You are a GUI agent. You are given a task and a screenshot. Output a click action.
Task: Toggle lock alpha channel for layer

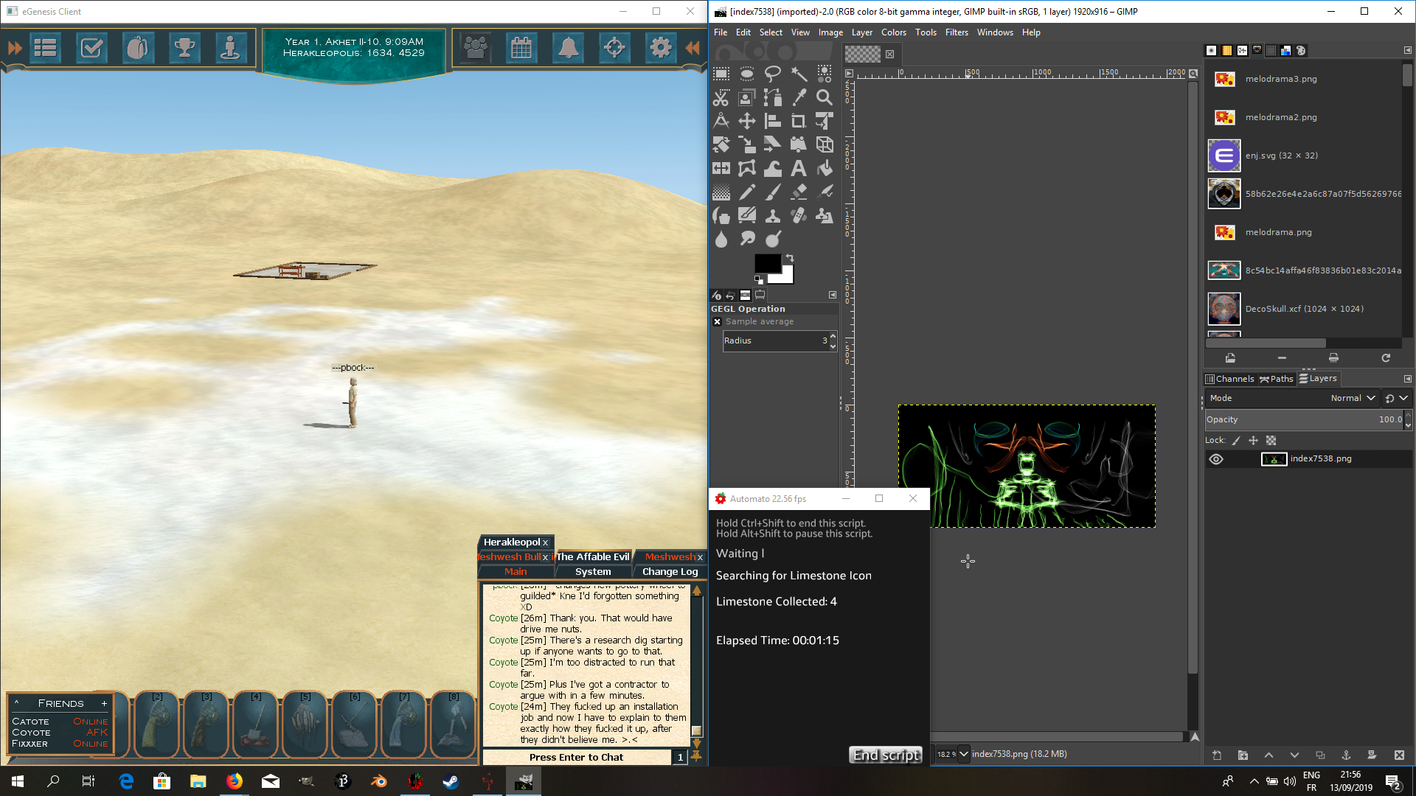tap(1271, 441)
